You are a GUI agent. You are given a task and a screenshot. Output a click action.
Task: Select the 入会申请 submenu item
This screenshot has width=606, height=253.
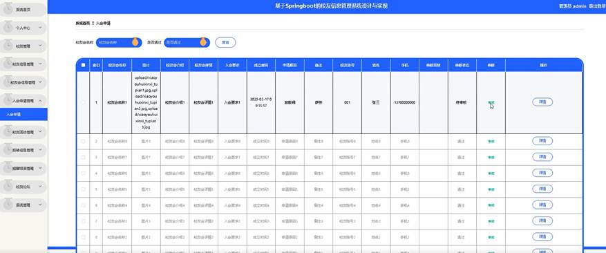pyautogui.click(x=23, y=114)
